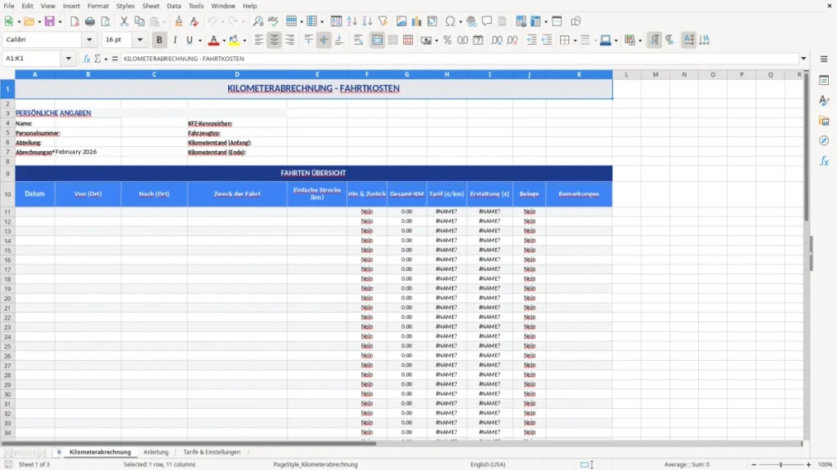Click the Function Wizard fx icon
Screen dimensions: 837x470
87,59
